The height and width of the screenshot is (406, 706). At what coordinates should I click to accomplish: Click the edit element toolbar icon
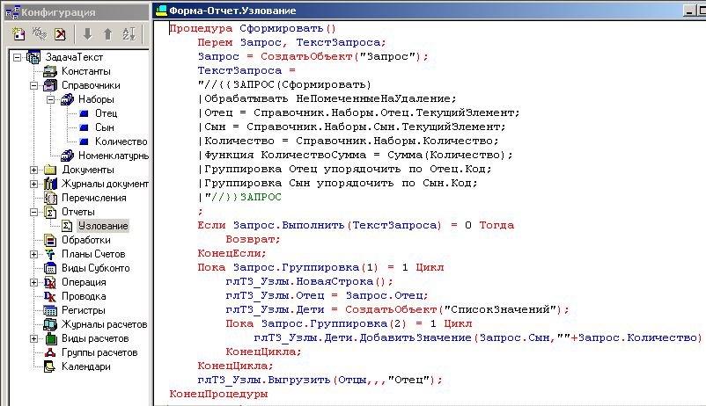pyautogui.click(x=39, y=33)
